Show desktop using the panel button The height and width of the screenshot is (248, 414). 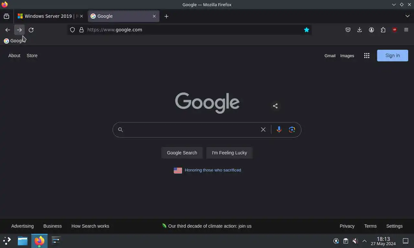[x=406, y=241]
